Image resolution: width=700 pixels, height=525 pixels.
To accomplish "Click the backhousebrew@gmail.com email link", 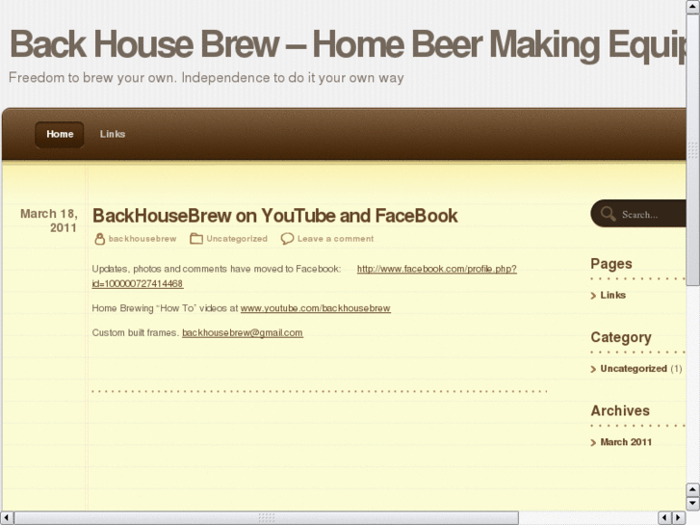I will [x=243, y=333].
